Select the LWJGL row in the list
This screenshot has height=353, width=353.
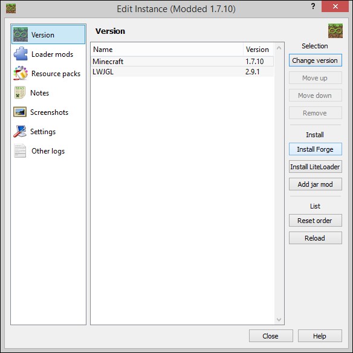coord(182,71)
